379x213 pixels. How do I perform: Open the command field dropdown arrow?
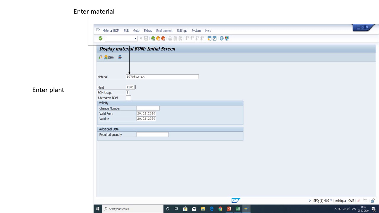136,38
